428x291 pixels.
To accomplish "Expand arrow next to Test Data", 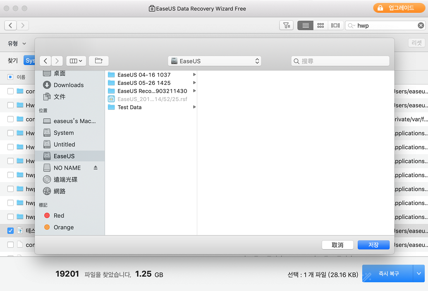I will point(194,107).
